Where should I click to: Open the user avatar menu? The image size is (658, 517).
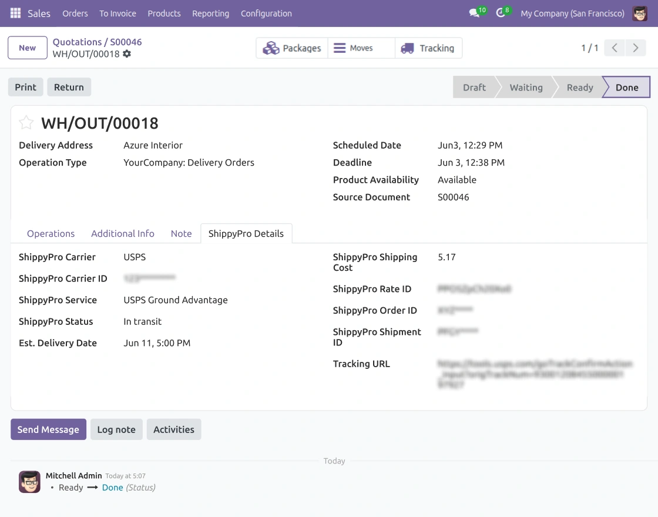click(640, 14)
